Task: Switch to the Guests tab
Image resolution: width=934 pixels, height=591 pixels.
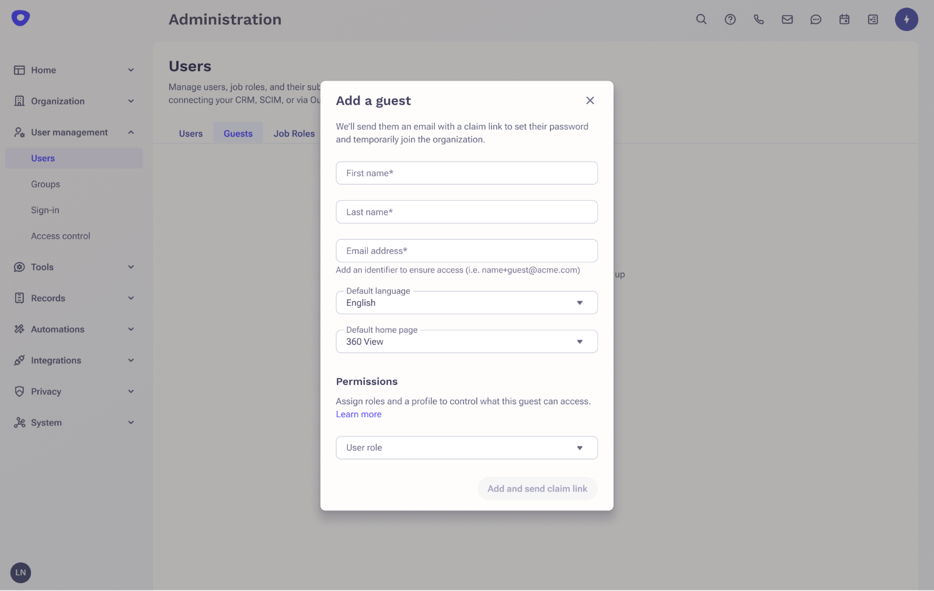Action: coord(238,133)
